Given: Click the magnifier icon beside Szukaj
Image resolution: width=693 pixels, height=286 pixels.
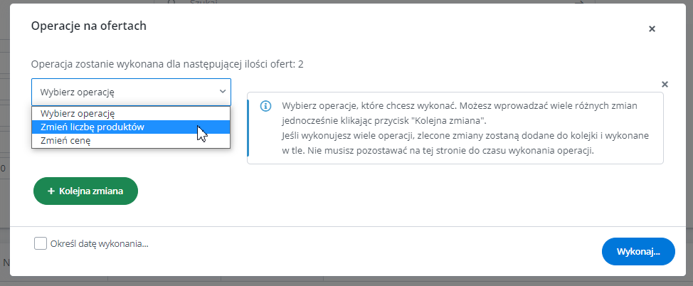Looking at the screenshot, I should tap(172, 1).
